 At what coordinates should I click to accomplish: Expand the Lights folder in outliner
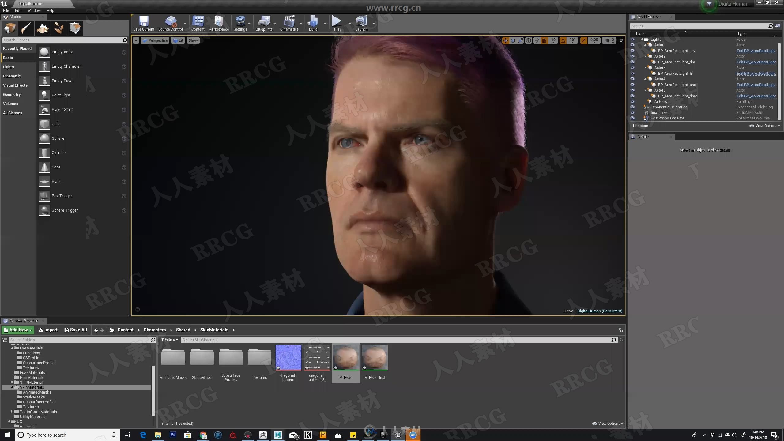(x=642, y=39)
